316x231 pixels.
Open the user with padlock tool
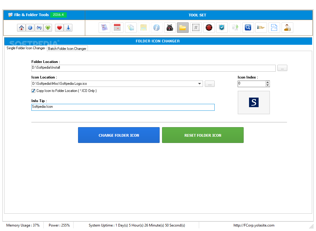[x=287, y=27]
